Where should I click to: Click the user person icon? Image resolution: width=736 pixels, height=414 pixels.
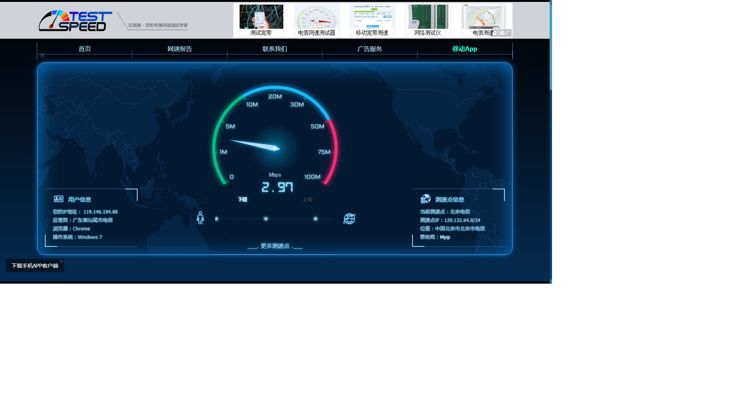click(200, 218)
